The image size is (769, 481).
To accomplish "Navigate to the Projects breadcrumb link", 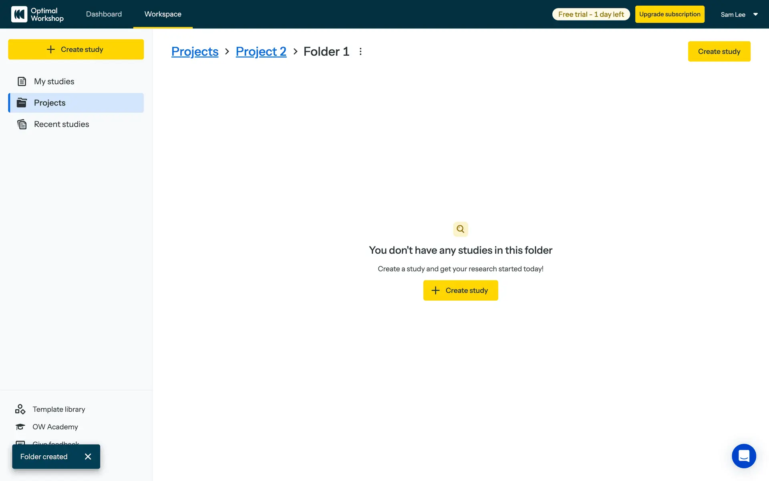I will click(195, 51).
